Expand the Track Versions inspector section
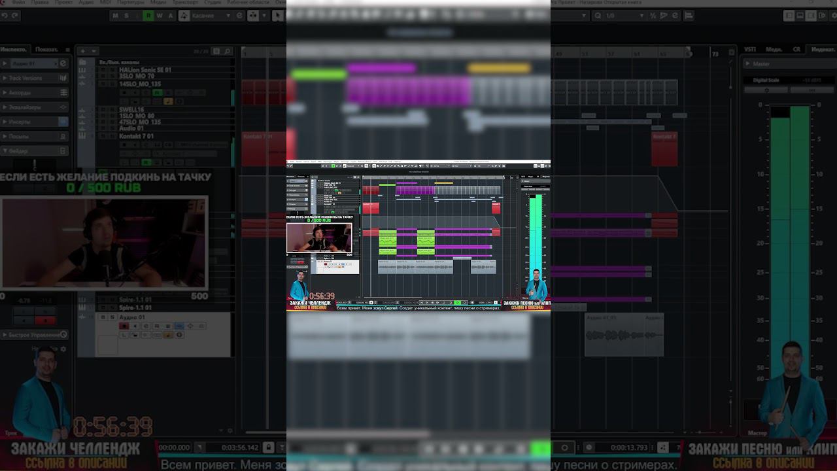This screenshot has height=471, width=837. pos(34,78)
